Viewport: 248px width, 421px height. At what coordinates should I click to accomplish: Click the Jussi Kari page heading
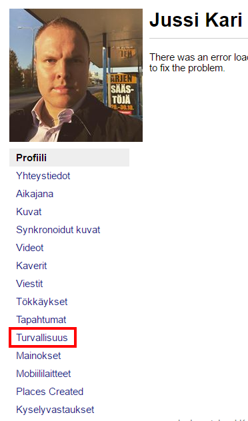point(196,20)
